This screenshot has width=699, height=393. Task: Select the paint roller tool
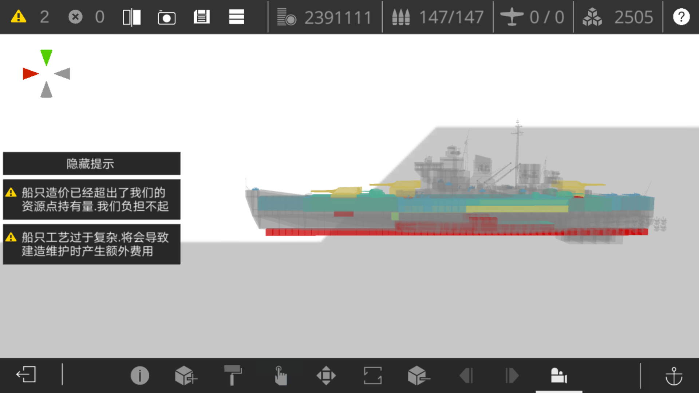[233, 375]
